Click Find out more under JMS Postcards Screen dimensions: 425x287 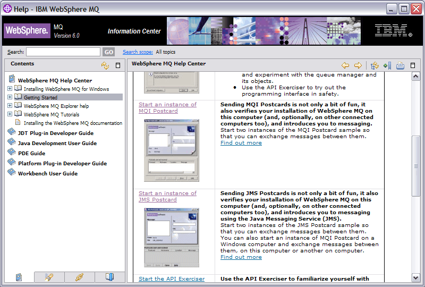(x=241, y=257)
